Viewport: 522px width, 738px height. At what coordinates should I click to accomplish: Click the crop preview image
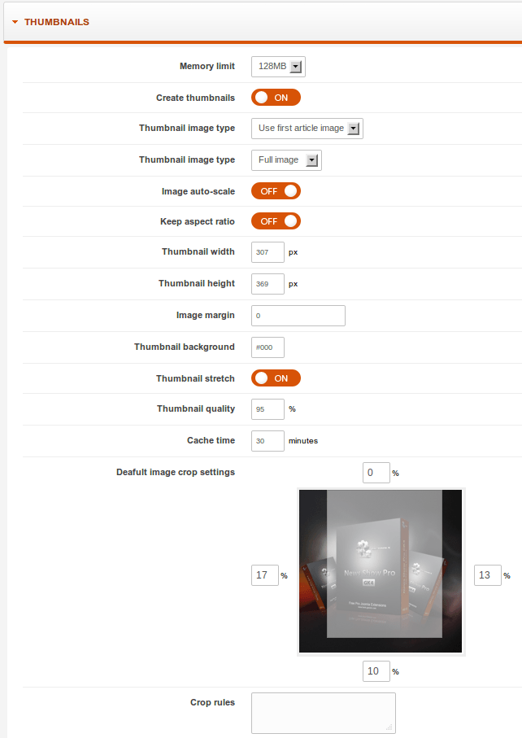tap(381, 571)
